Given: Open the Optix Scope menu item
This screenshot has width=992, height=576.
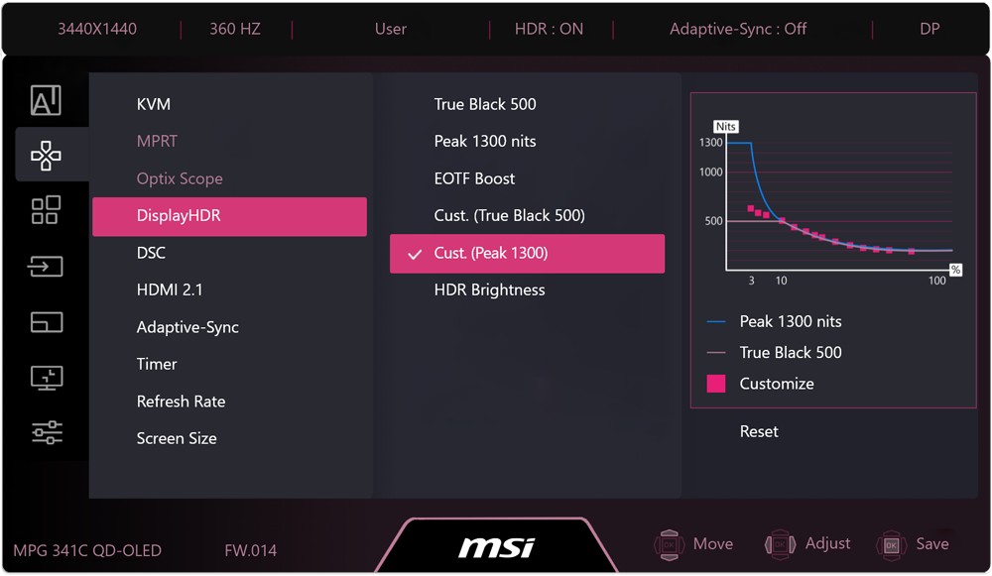Looking at the screenshot, I should [x=179, y=178].
